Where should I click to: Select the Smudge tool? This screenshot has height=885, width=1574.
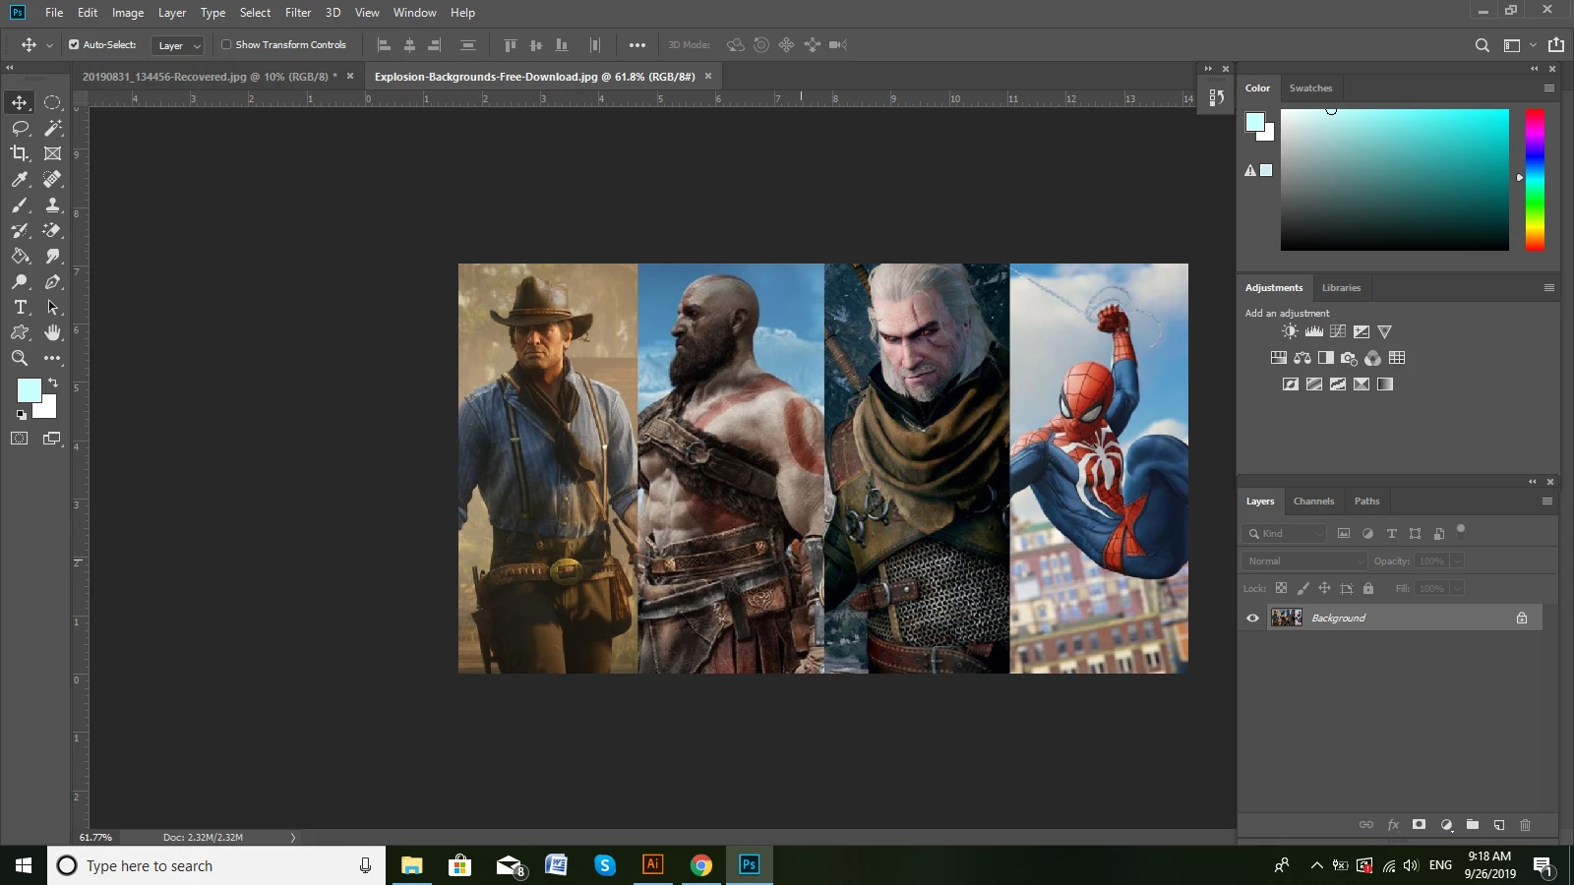(x=53, y=256)
